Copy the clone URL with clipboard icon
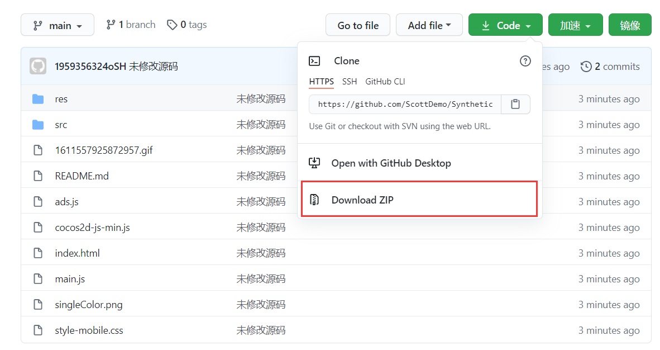Screen dimensions: 660x350 (515, 104)
